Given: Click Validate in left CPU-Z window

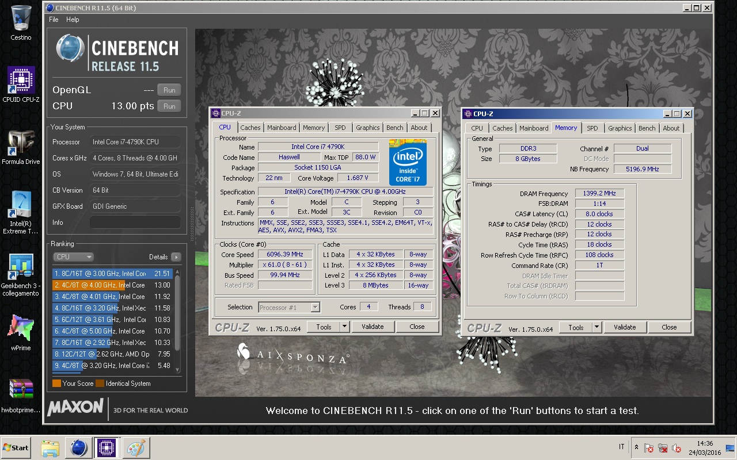Looking at the screenshot, I should (x=373, y=327).
